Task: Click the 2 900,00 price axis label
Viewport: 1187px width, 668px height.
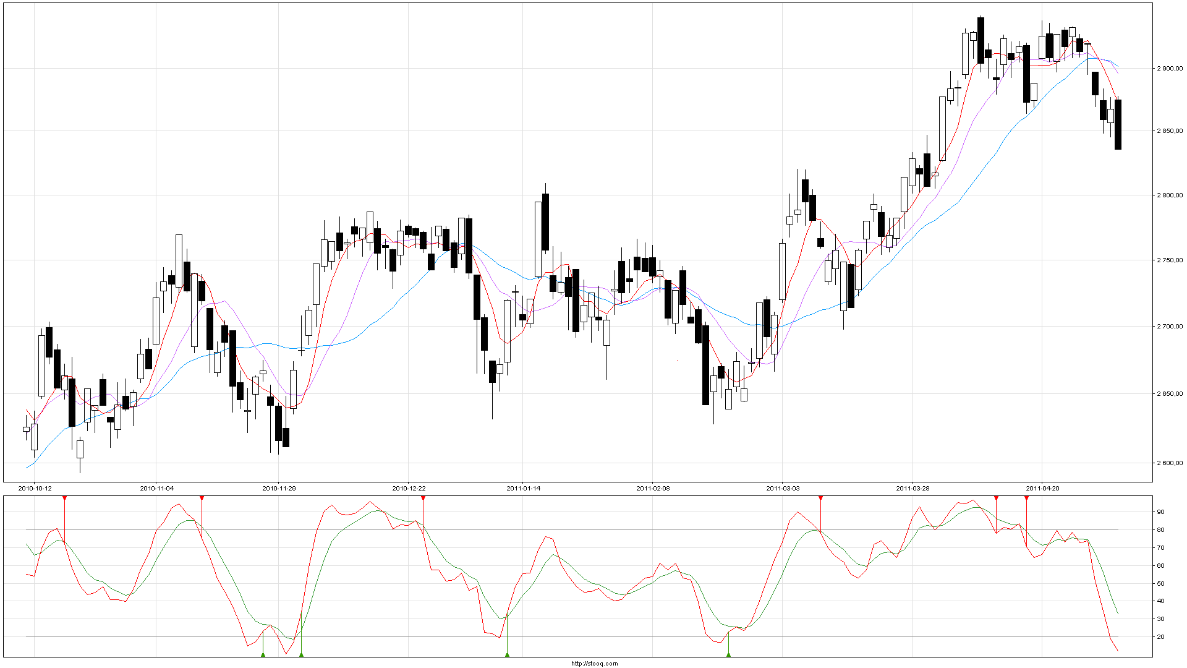Action: [1169, 68]
